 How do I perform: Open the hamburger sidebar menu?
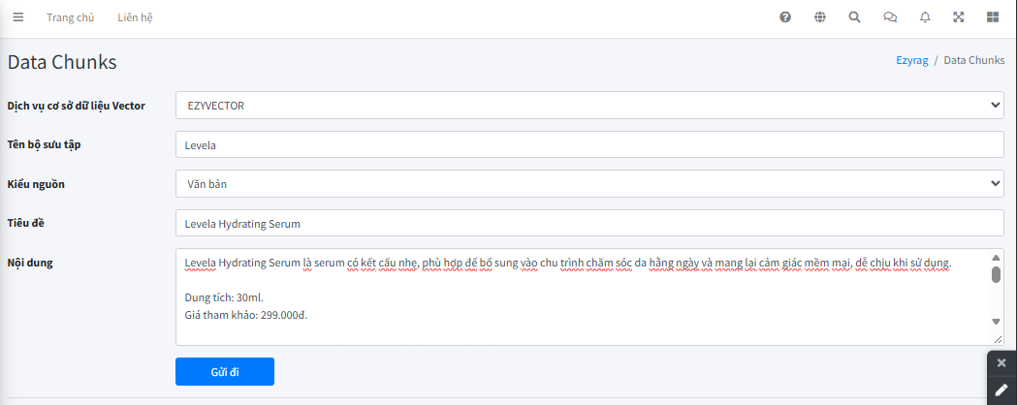[x=18, y=17]
